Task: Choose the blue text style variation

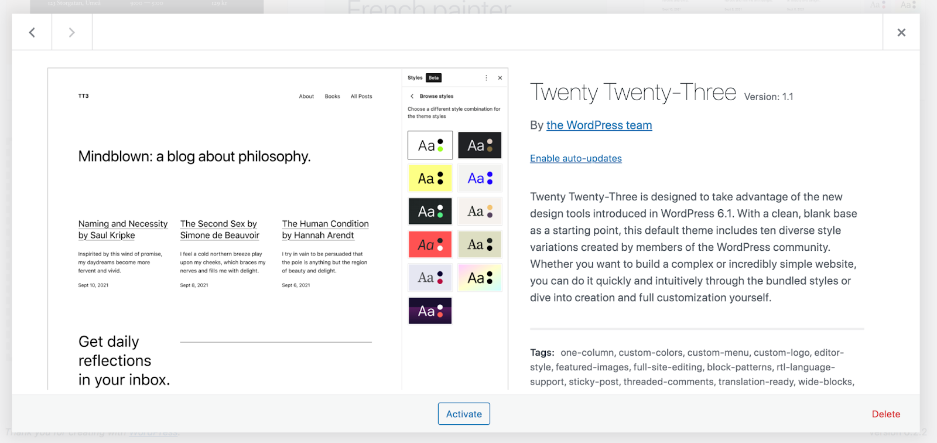Action: point(480,178)
